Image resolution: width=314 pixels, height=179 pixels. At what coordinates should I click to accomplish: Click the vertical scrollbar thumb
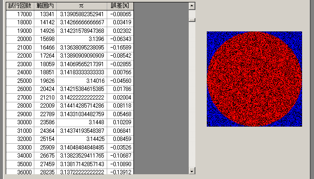tap(192, 20)
